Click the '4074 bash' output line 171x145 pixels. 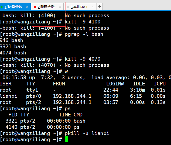click(13, 53)
